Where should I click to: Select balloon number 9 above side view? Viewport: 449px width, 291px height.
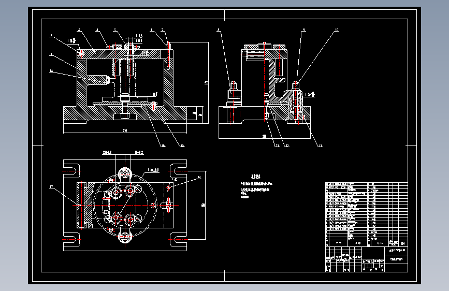(x=304, y=30)
